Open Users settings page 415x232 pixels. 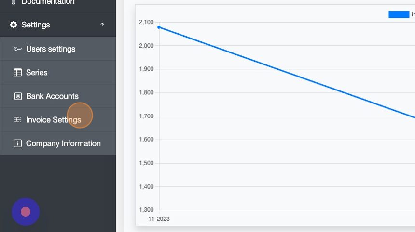coord(51,49)
